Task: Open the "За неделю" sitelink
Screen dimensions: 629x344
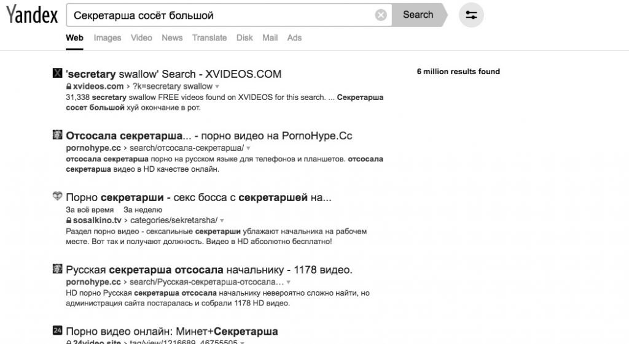Action: 143,210
